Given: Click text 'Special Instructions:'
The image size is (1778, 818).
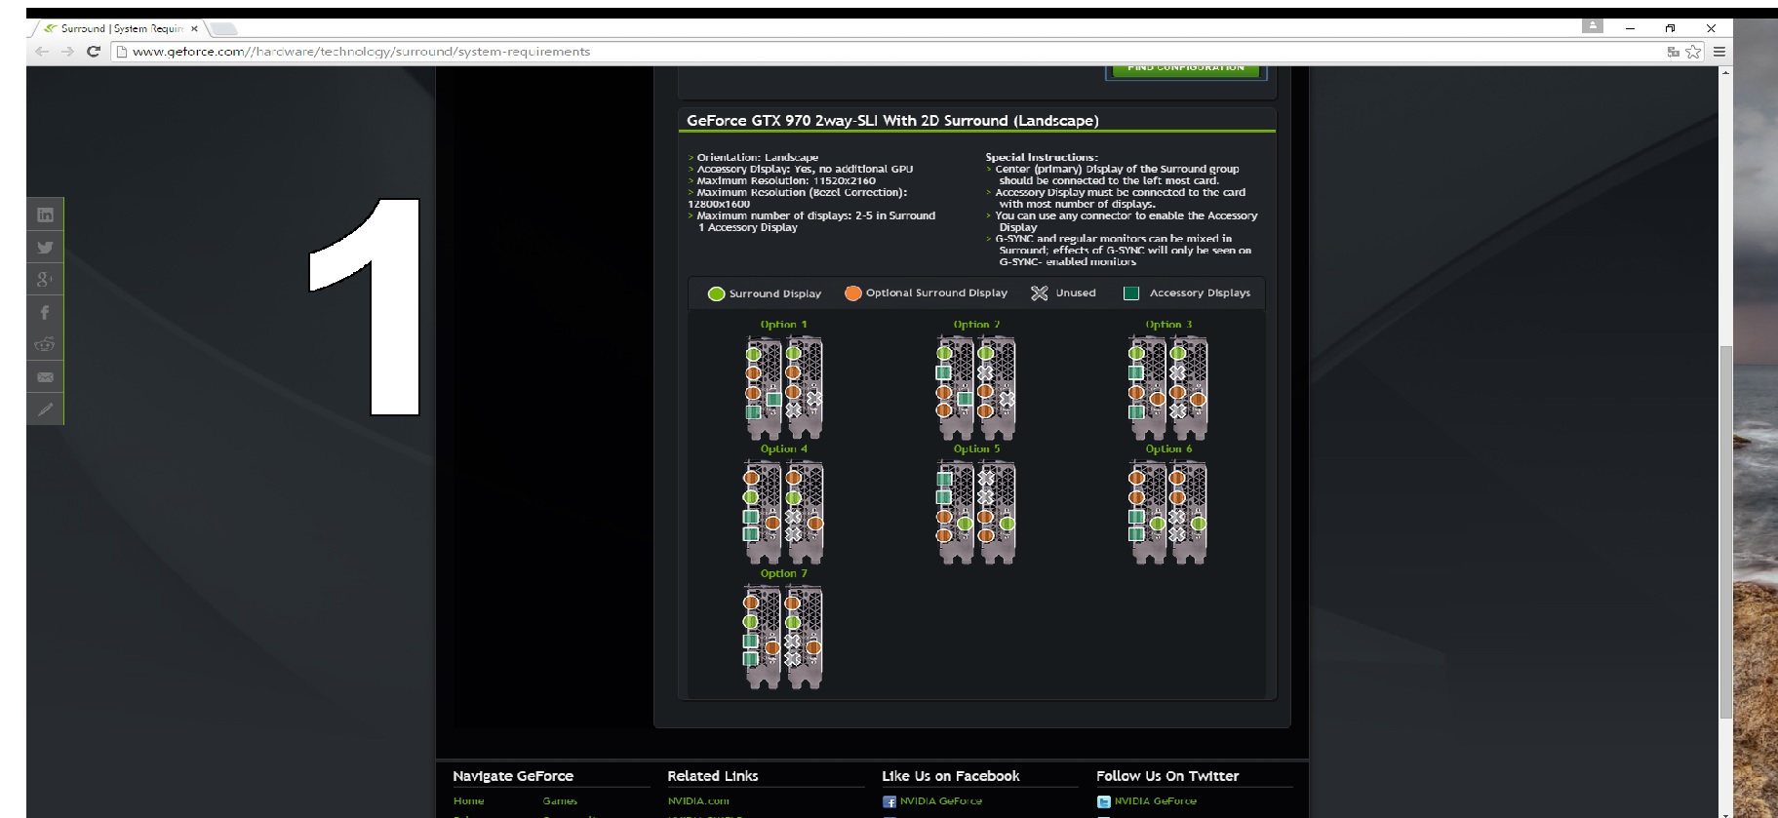Looking at the screenshot, I should pyautogui.click(x=1042, y=157).
